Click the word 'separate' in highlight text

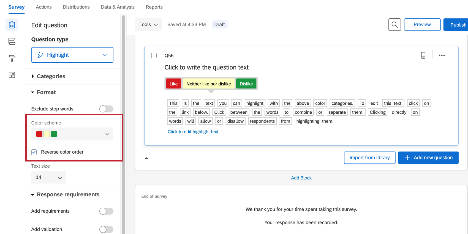click(337, 112)
